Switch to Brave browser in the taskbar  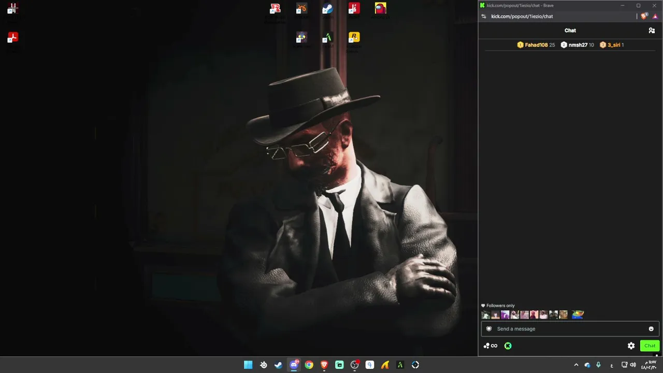[324, 365]
